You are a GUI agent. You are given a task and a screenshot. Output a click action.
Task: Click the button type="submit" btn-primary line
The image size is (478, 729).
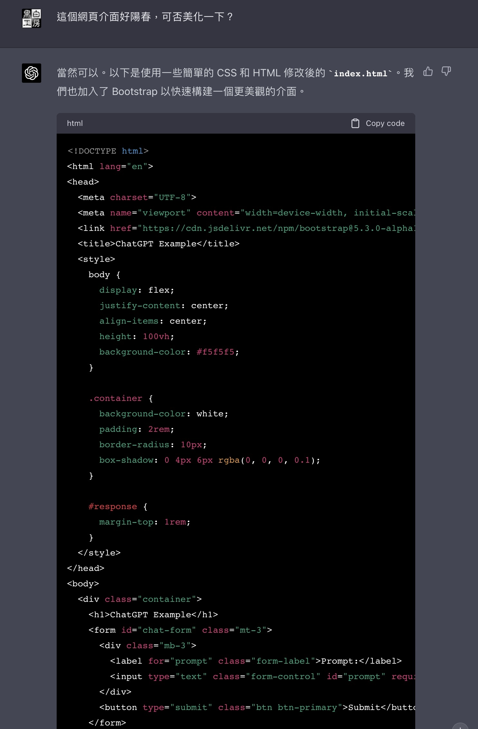click(x=257, y=707)
